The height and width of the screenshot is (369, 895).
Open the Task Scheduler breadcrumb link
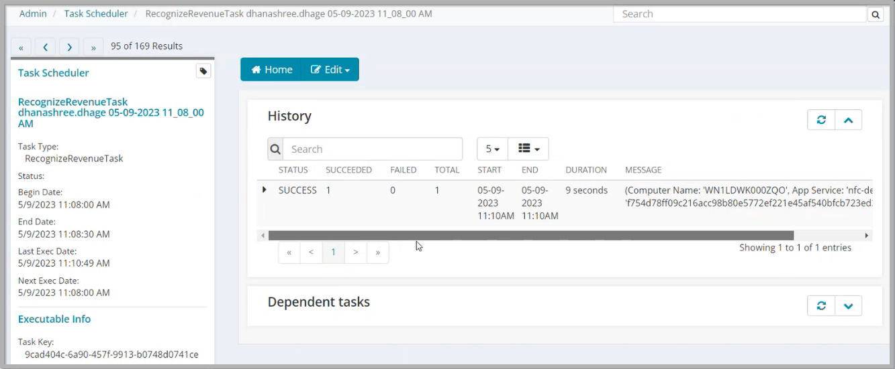[96, 13]
